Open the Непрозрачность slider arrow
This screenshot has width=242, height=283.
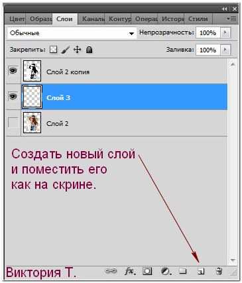[225, 32]
